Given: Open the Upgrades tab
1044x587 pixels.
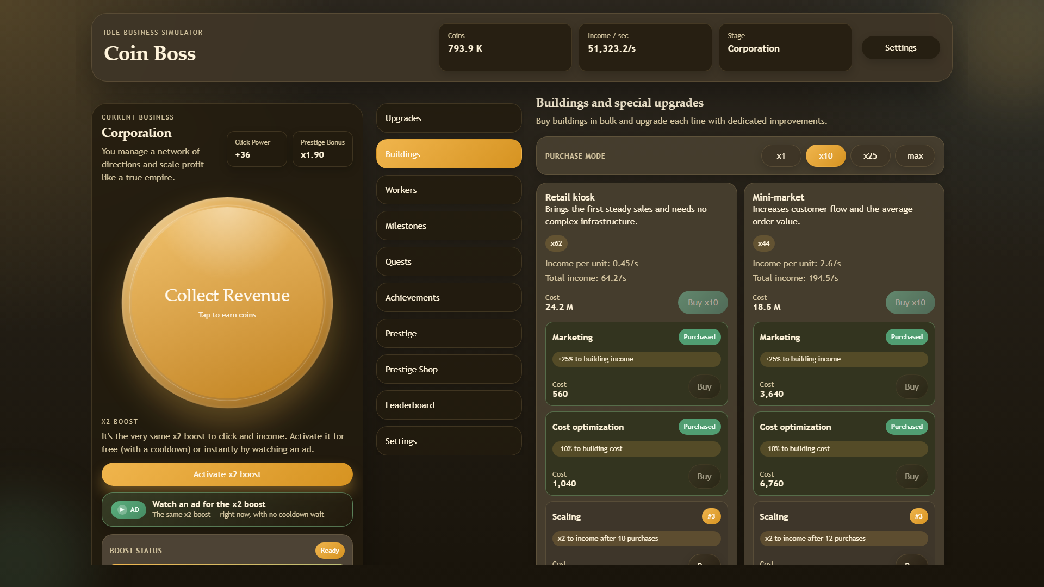Looking at the screenshot, I should point(449,118).
